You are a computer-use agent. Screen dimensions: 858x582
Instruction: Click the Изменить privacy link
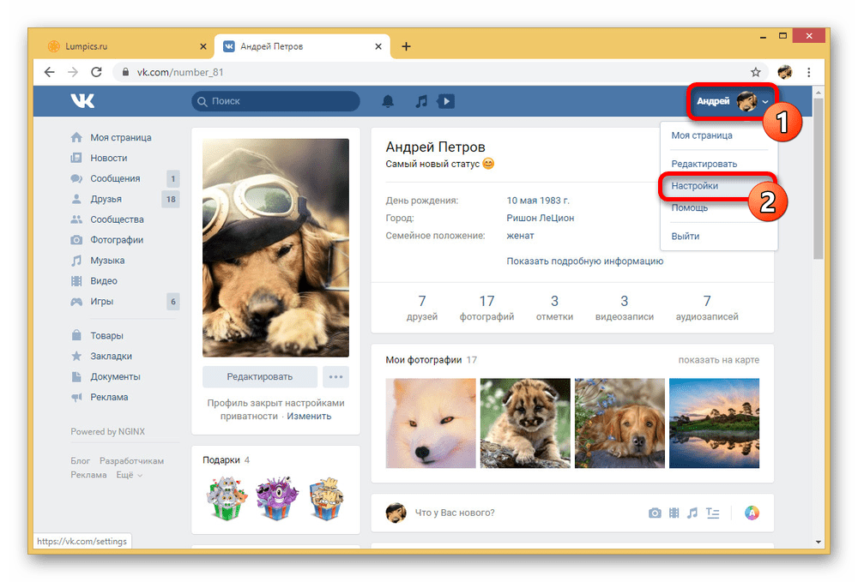tap(309, 416)
